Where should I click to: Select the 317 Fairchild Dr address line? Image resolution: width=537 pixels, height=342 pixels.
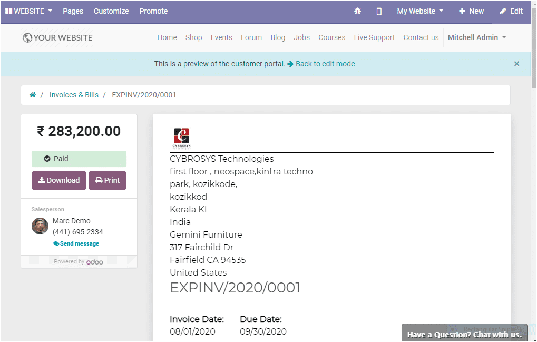201,247
